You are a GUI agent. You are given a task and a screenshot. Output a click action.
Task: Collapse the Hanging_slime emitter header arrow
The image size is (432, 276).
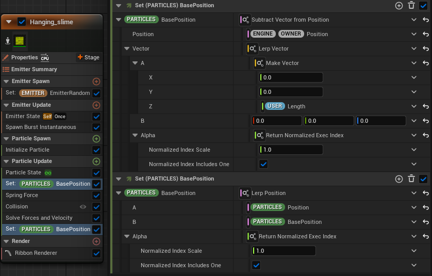pos(9,22)
